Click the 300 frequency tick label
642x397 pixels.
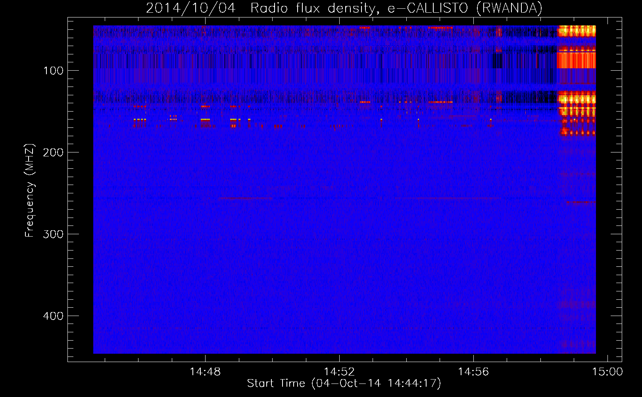54,234
